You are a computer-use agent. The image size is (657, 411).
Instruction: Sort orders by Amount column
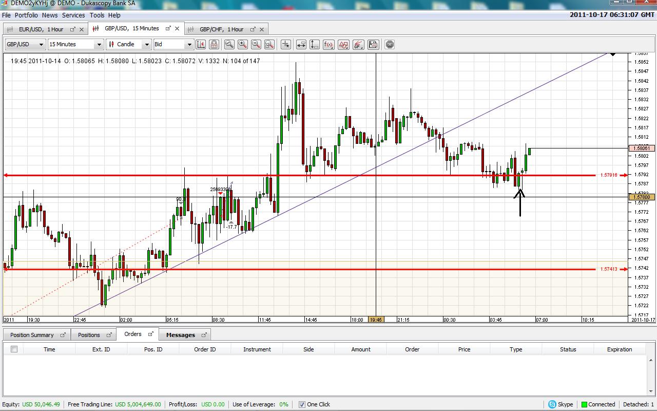click(361, 349)
